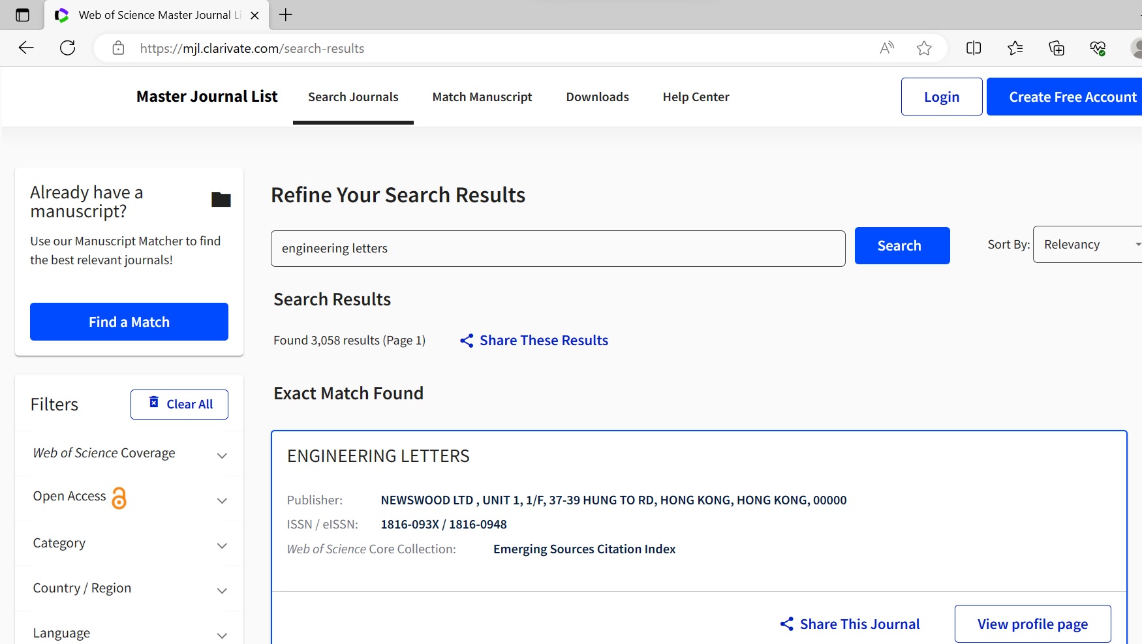Open a new browser tab
This screenshot has height=644, width=1142.
click(x=286, y=15)
